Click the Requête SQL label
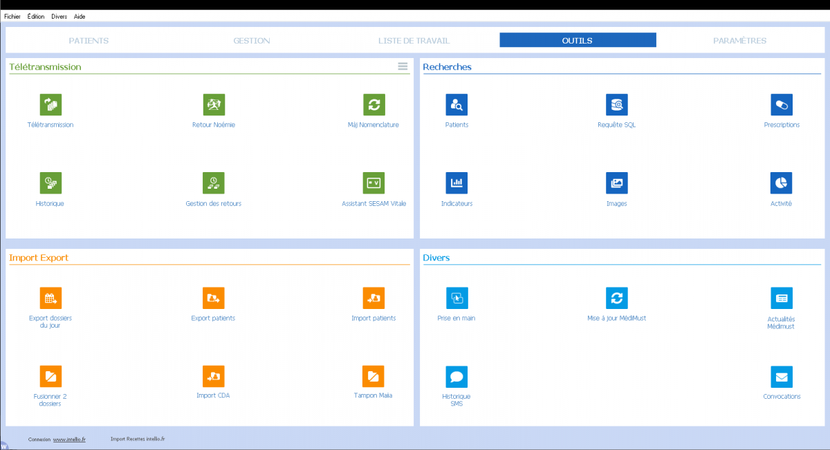This screenshot has width=830, height=450. point(616,125)
